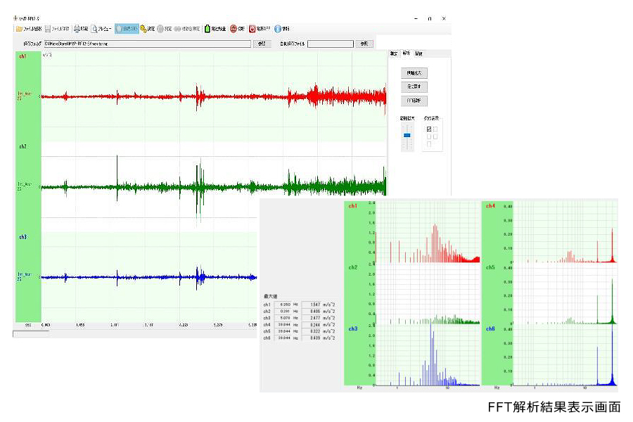This screenshot has width=633, height=422.
Task: Uncheck the checked graph display checkbox
Action: coord(429,129)
